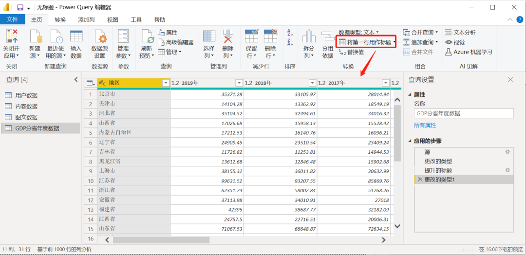Viewport: 526px width, 255px height.
Task: Expand Merge Queries (合并查询) dropdown
Action: tap(437, 33)
